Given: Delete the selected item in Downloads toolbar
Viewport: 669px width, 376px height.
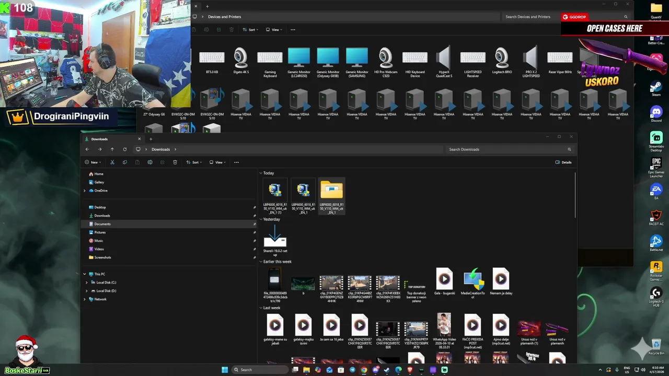Looking at the screenshot, I should point(175,162).
